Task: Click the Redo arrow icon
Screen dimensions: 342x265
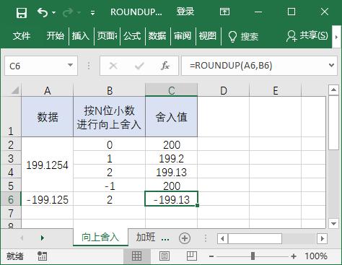Action: [x=68, y=12]
